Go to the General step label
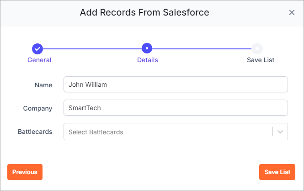The width and height of the screenshot is (304, 191). 39,60
